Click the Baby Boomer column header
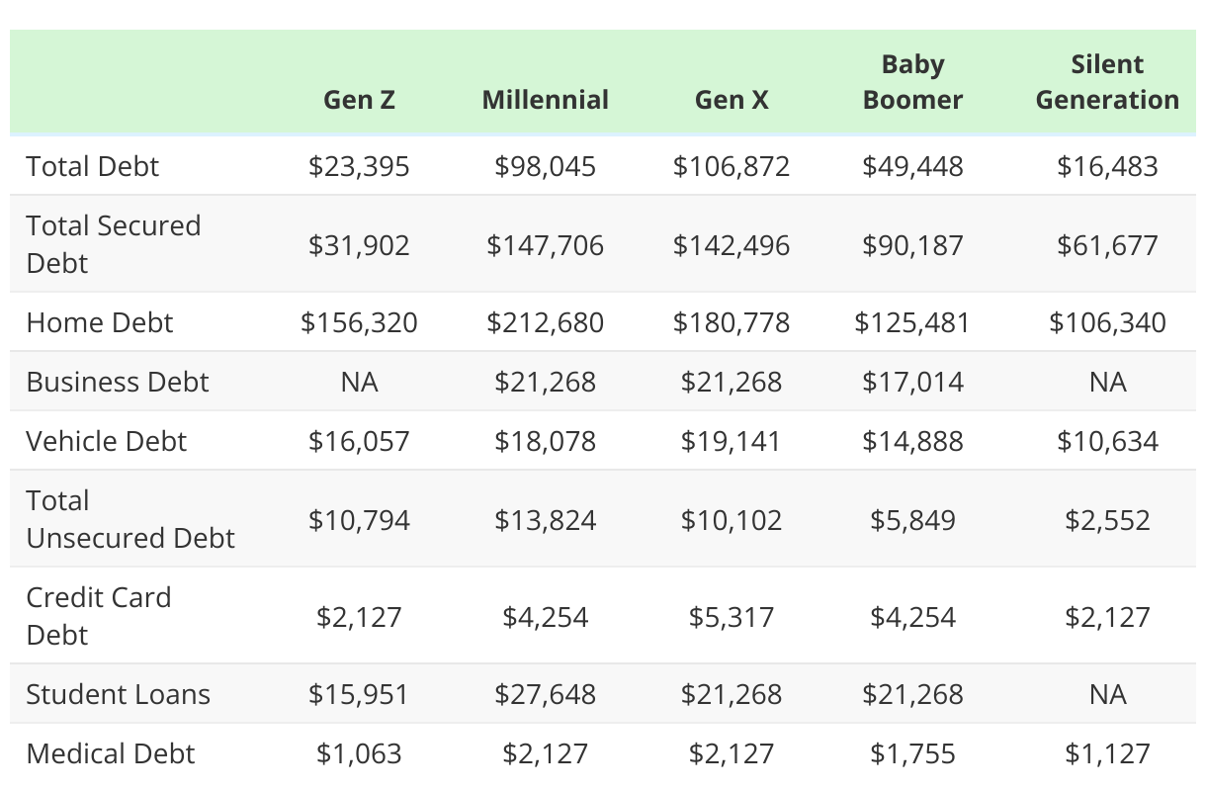The height and width of the screenshot is (791, 1206). pyautogui.click(x=912, y=82)
